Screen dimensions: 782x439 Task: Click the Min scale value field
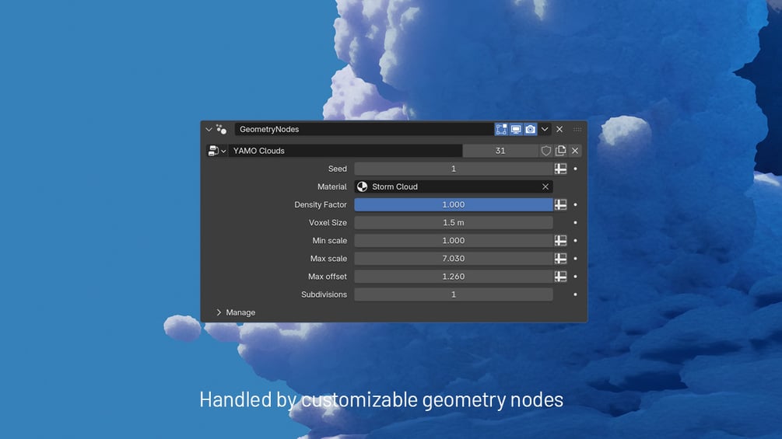tap(454, 240)
